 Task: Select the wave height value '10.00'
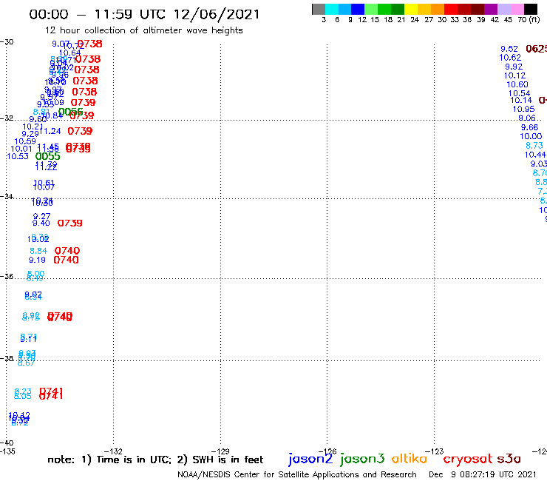[531, 137]
